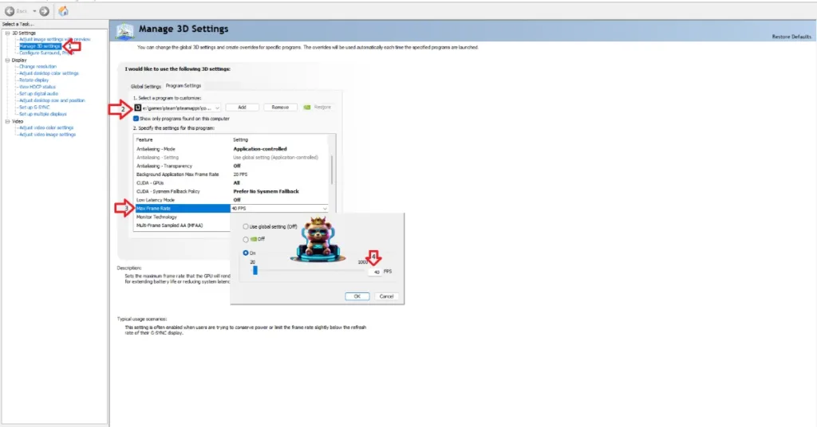Viewport: 817px width, 427px height.
Task: Click the FPS value input field
Action: coord(375,272)
